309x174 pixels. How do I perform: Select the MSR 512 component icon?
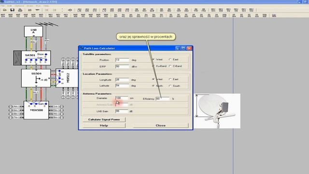point(18,15)
